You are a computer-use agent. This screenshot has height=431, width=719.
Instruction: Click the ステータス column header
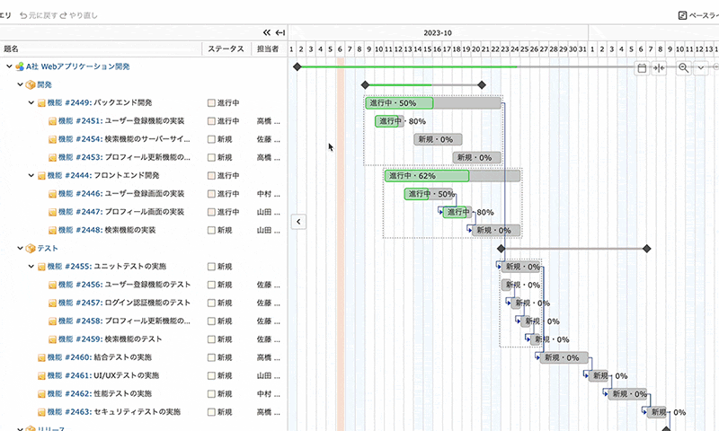click(226, 48)
